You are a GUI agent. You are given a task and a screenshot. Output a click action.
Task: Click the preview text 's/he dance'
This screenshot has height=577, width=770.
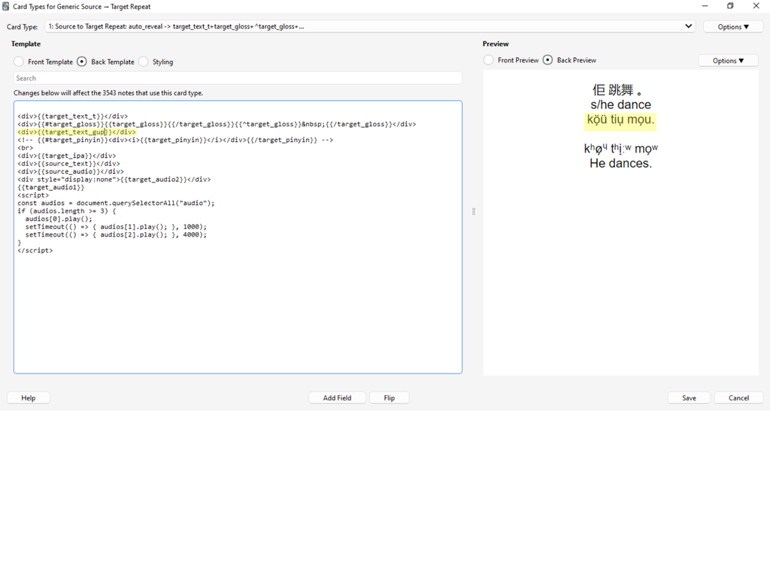620,104
